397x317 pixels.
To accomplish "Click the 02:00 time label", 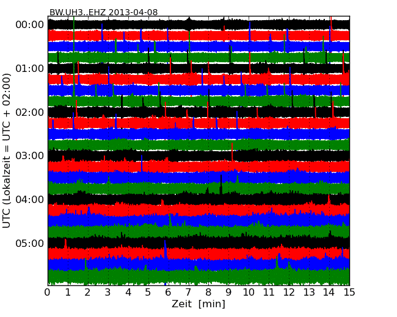I will [30, 112].
